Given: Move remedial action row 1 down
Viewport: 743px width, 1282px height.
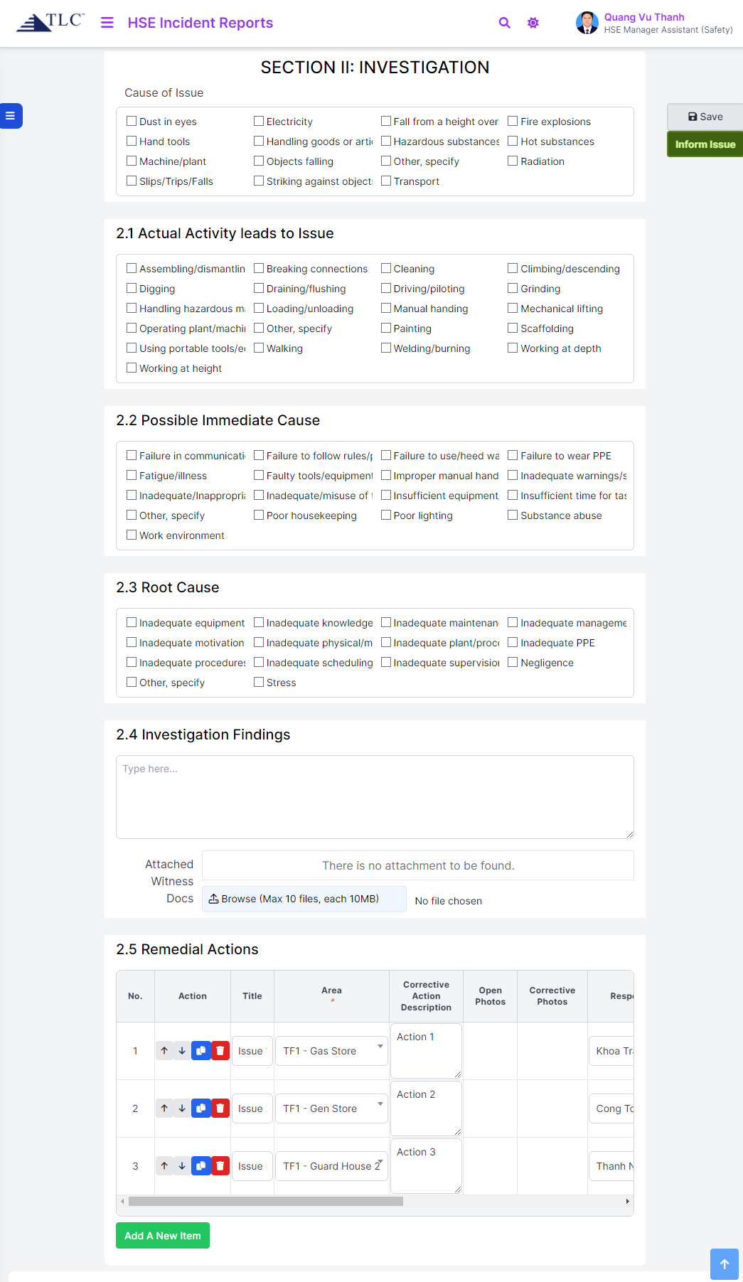Looking at the screenshot, I should point(182,1051).
